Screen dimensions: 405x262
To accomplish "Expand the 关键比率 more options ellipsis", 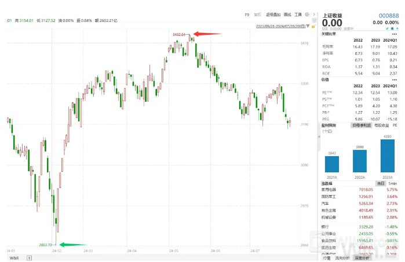I will [393, 35].
